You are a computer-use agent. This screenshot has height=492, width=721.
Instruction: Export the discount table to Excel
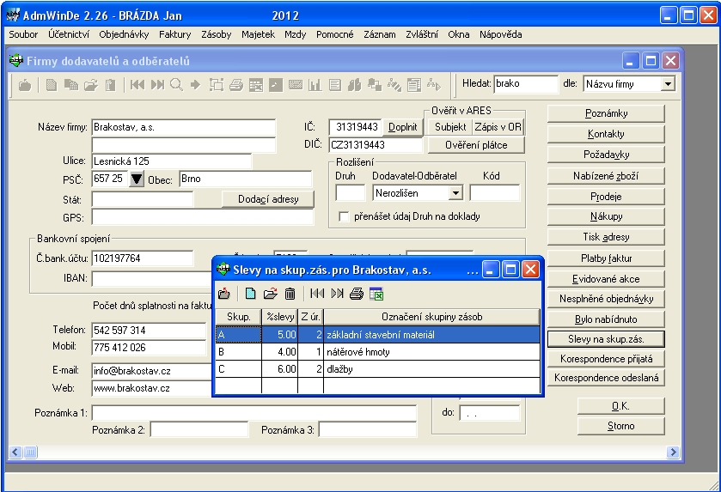[x=376, y=294]
